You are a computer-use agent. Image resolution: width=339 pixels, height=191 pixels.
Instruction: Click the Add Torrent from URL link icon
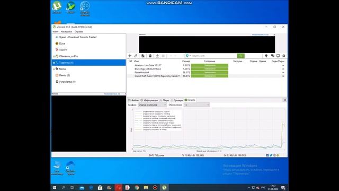click(136, 56)
